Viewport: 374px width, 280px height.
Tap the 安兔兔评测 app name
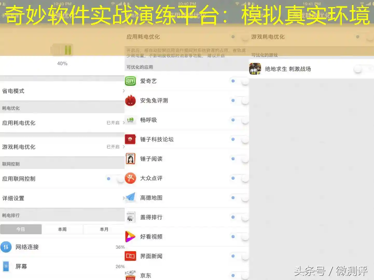click(x=154, y=101)
